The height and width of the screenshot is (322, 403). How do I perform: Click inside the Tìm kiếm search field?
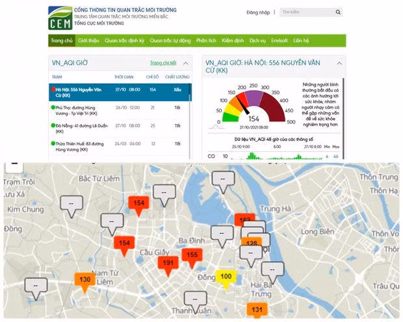pyautogui.click(x=305, y=12)
